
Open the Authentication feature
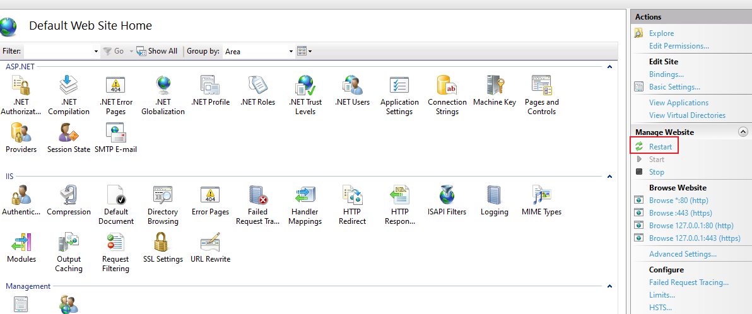(21, 201)
